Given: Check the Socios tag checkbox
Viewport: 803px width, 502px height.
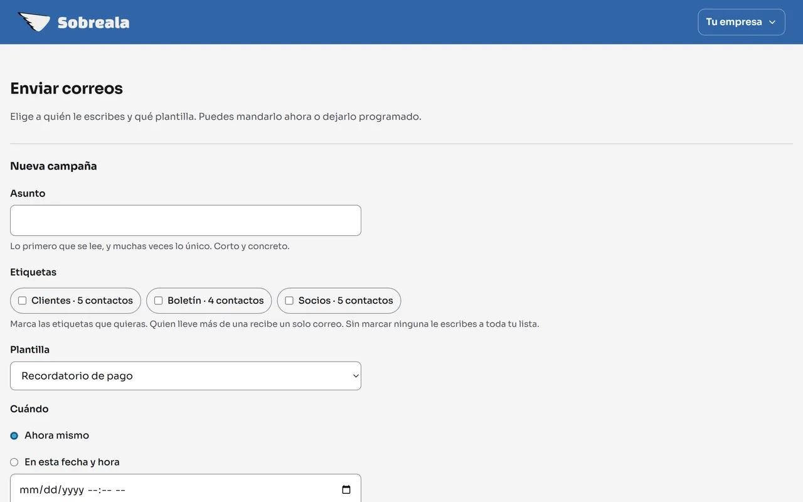Looking at the screenshot, I should (x=289, y=301).
